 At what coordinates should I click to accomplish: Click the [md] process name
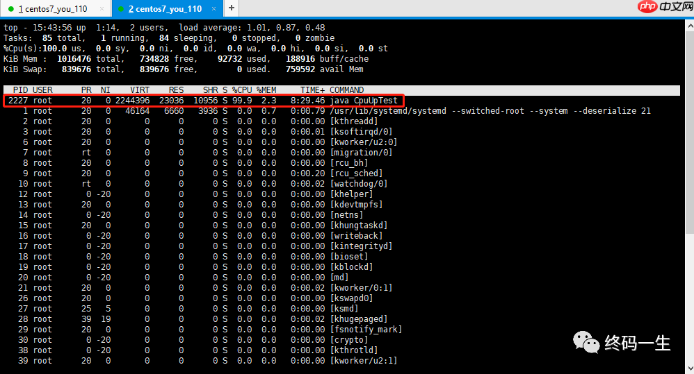point(339,278)
